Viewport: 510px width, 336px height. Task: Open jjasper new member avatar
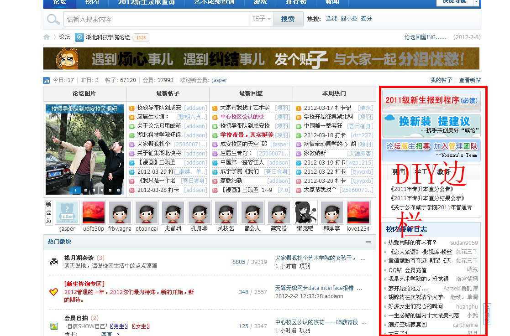(x=67, y=212)
